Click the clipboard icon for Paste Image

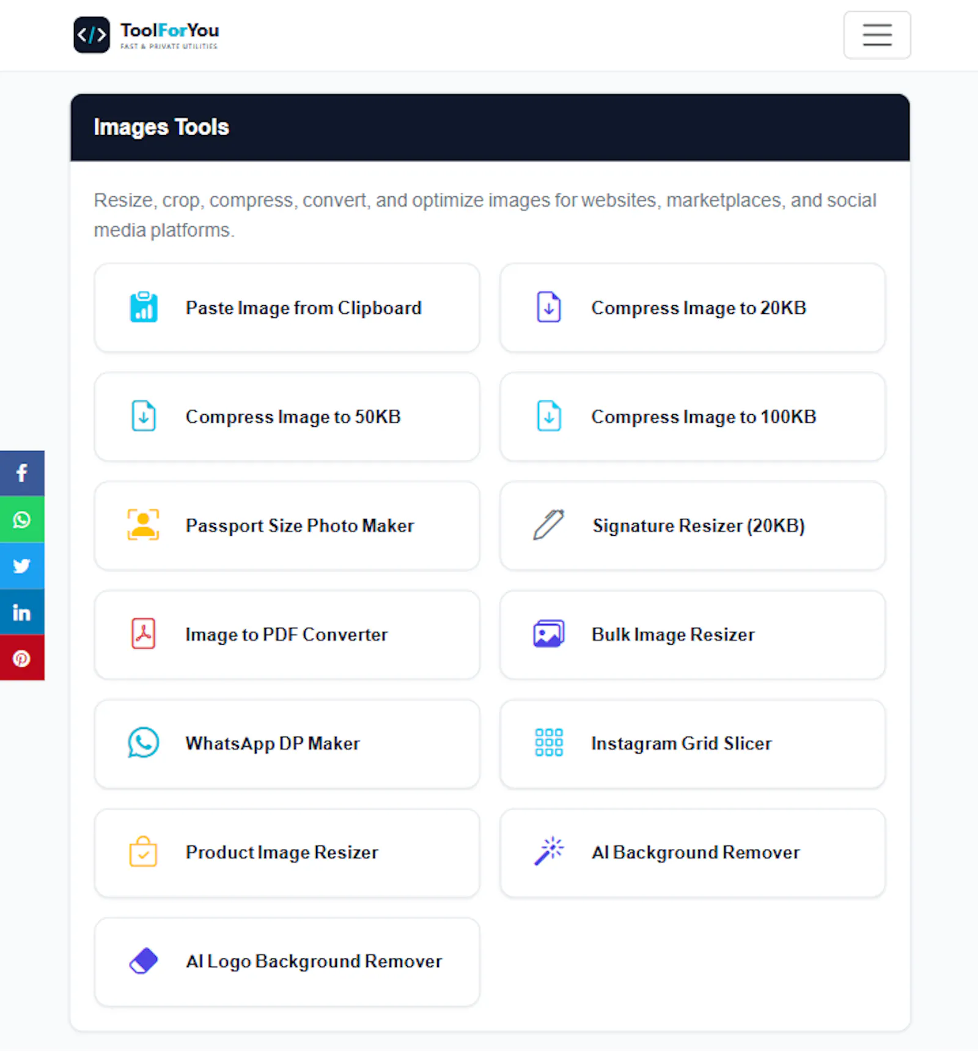click(144, 307)
